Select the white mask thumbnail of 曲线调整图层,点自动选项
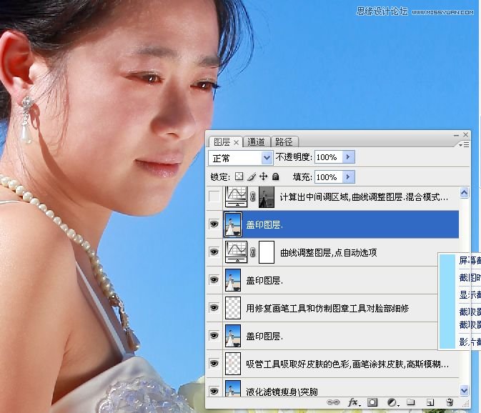 click(267, 252)
